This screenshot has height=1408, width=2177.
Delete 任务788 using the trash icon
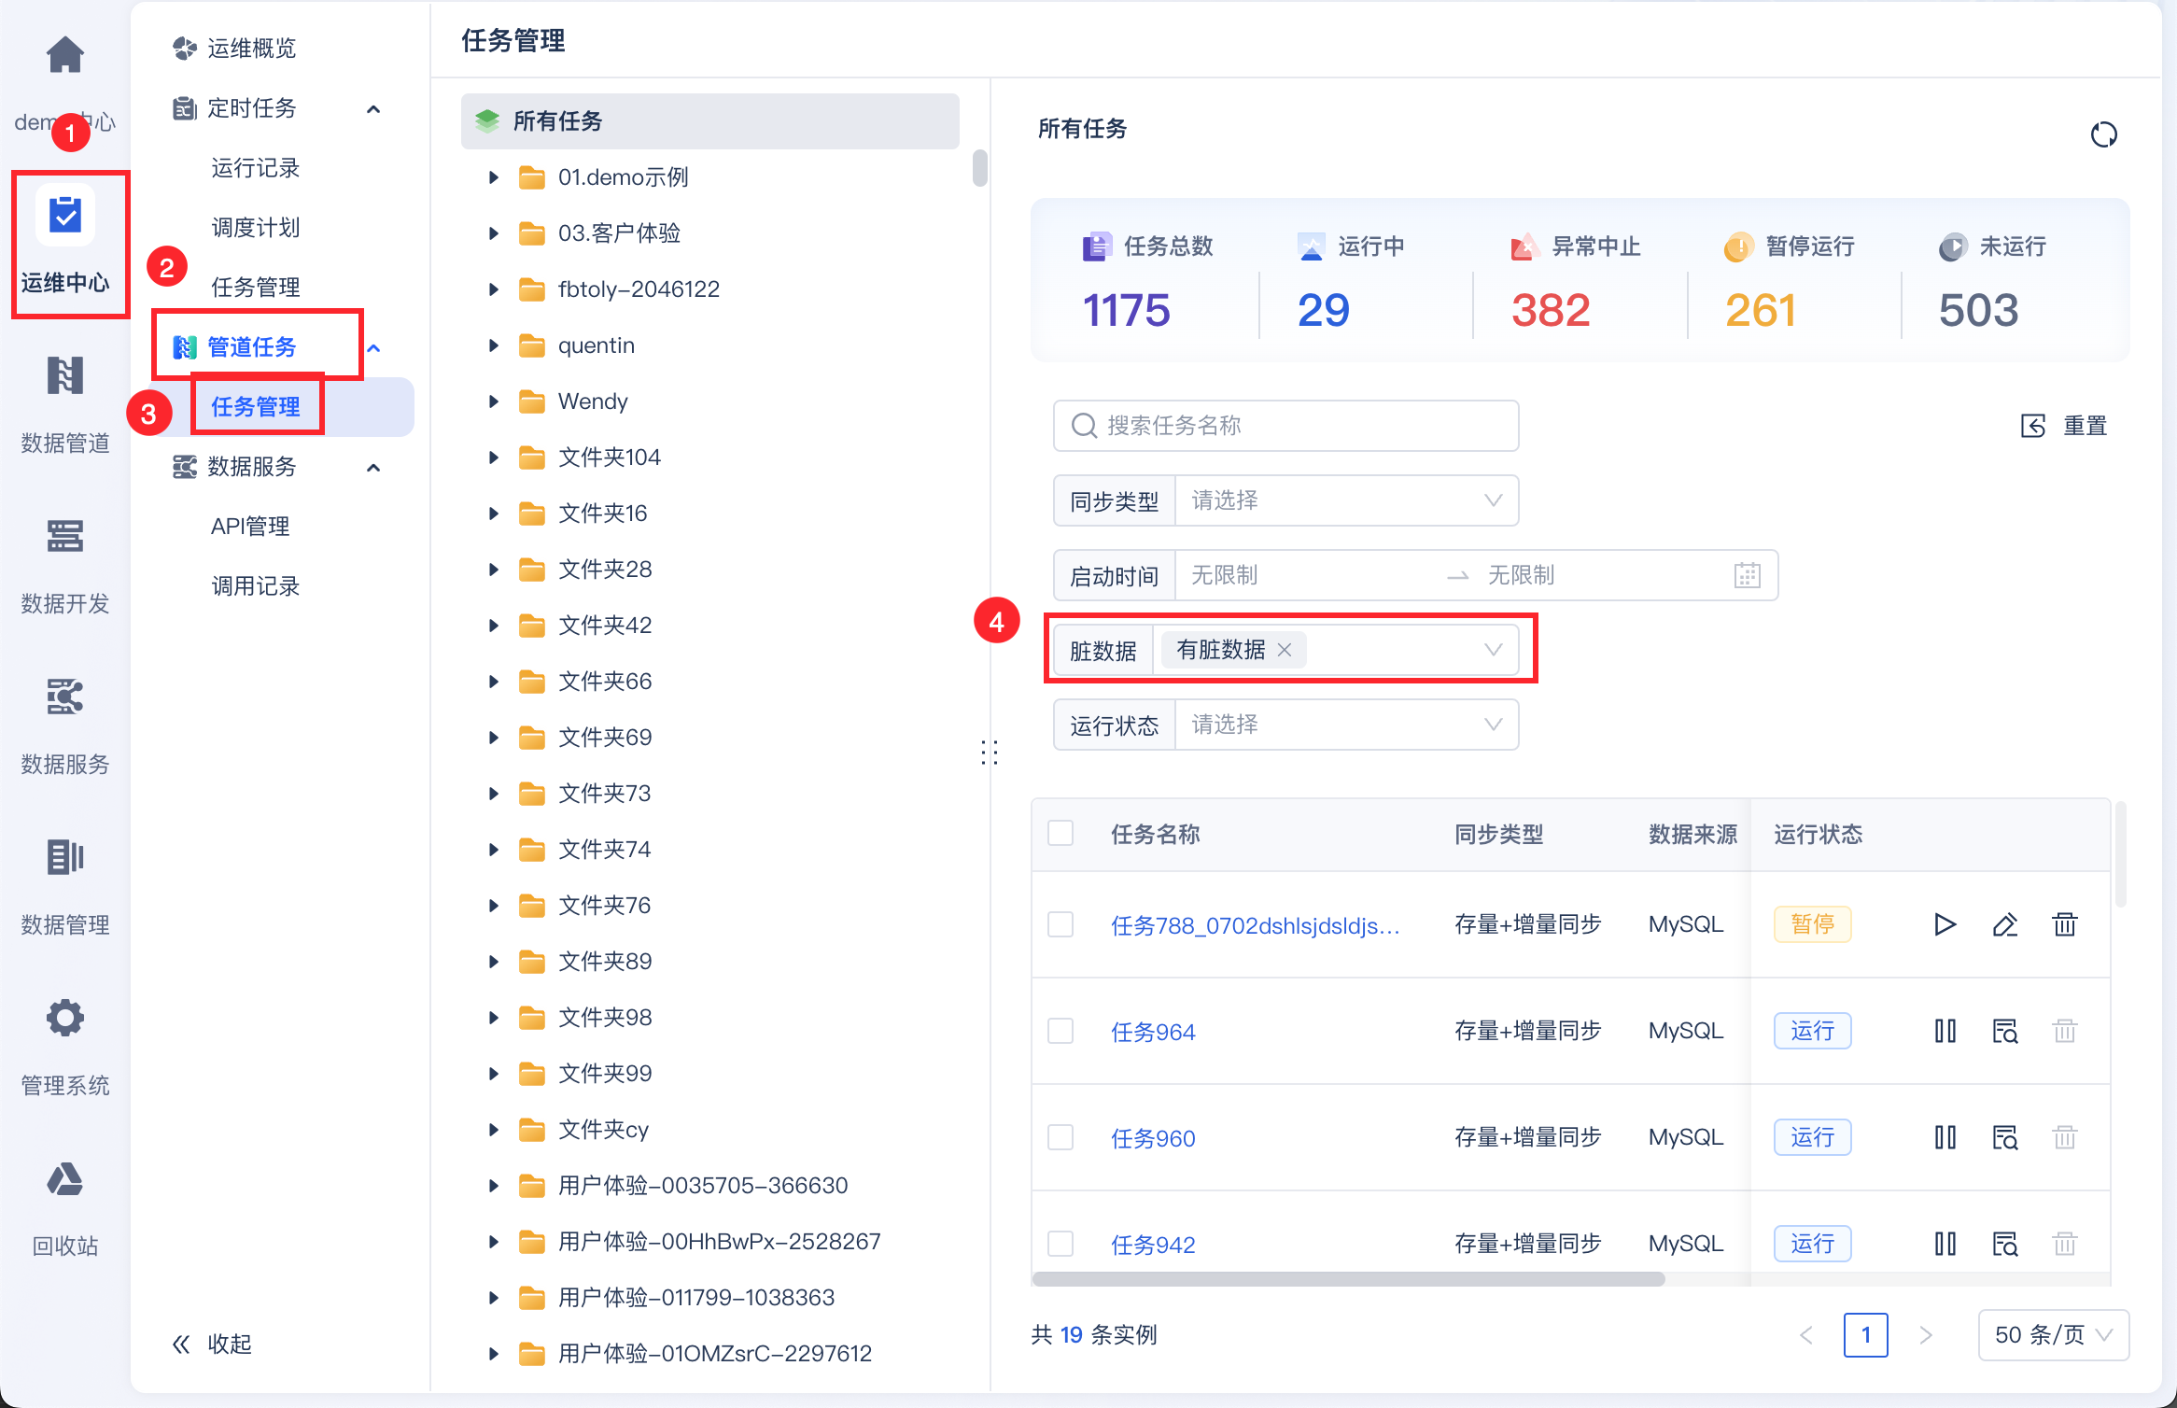[x=2064, y=924]
